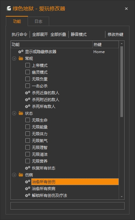Collapse the 伤病 group arrow
This screenshot has height=220, width=135.
pos(14,175)
